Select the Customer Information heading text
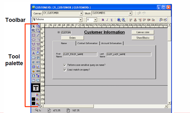The image size is (190, 113). tap(104, 32)
